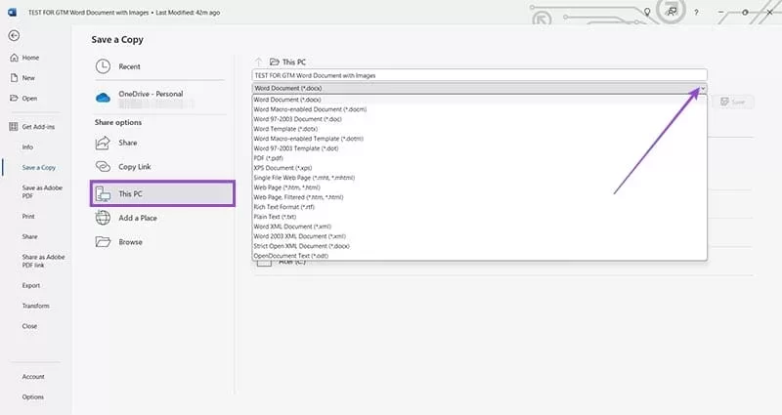Collapse the file type dropdown arrow
The height and width of the screenshot is (415, 782).
(x=701, y=88)
